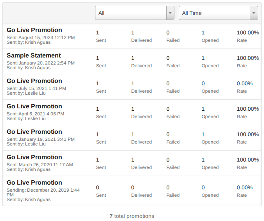The image size is (264, 221).
Task: Open Go Live Promotion sent July 15, 2021
Action: [x=34, y=81]
